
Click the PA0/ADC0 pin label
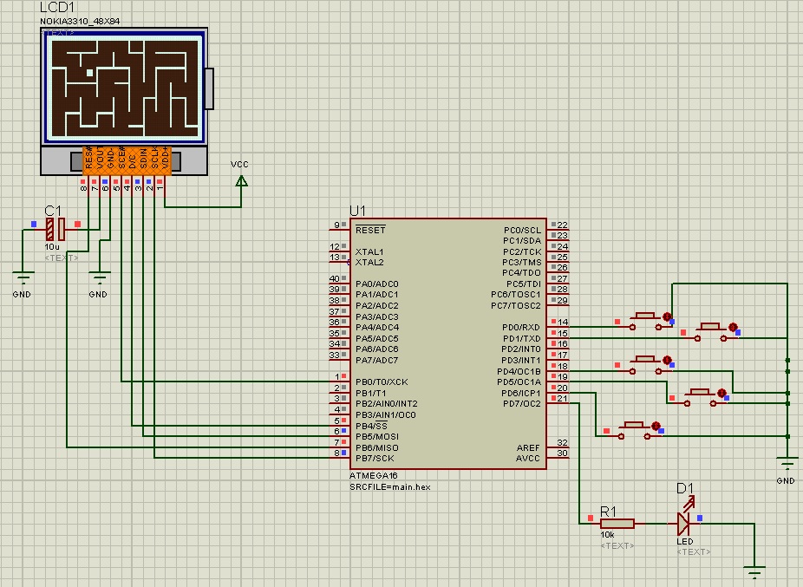[377, 284]
